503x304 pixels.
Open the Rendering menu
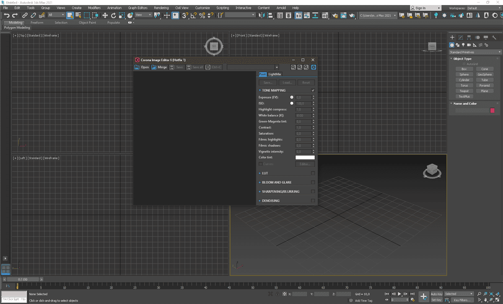(x=161, y=8)
